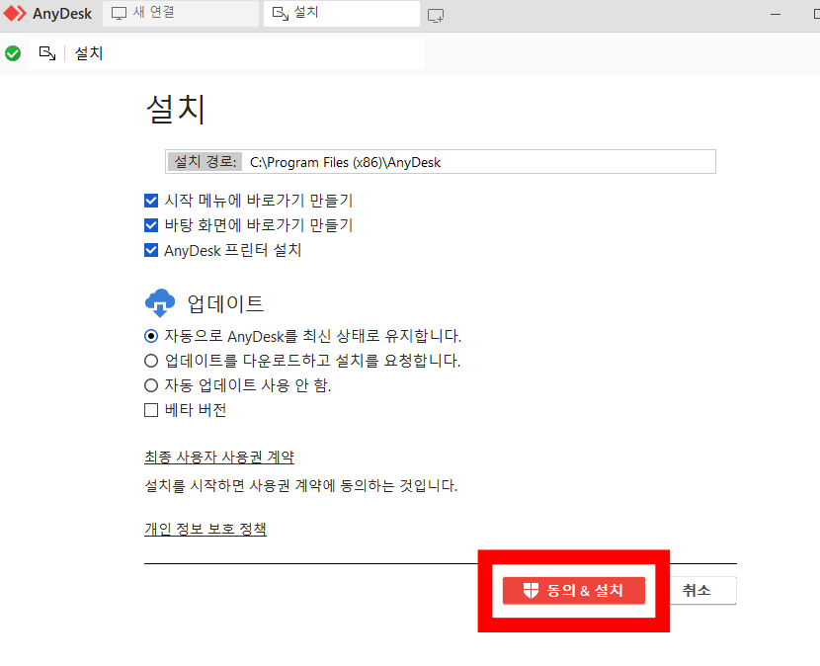820x666 pixels.
Task: Click the cloud download update icon
Action: [x=160, y=303]
